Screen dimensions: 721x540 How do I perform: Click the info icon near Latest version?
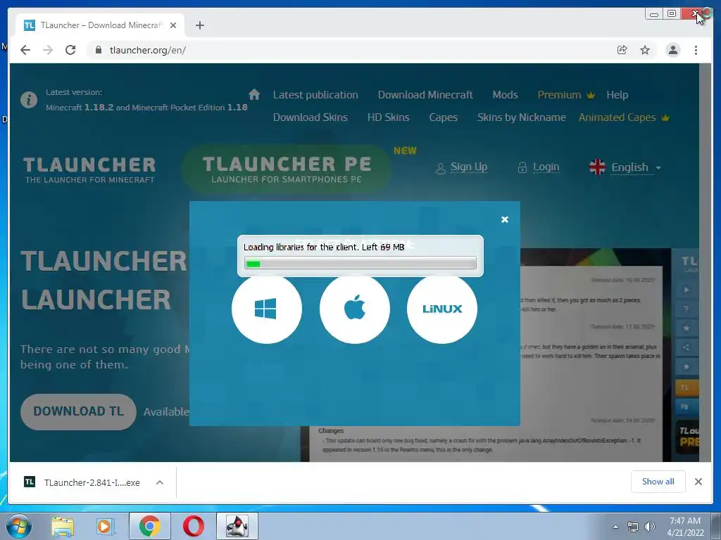(28, 100)
